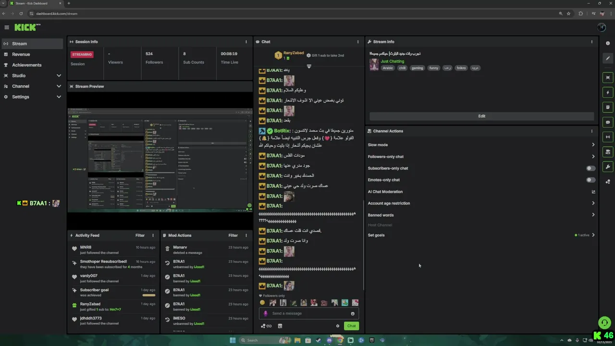Open the profile avatar menu at top right
The width and height of the screenshot is (615, 346).
[602, 27]
